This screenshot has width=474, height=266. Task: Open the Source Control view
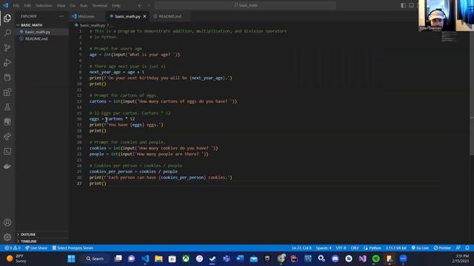coord(7,47)
